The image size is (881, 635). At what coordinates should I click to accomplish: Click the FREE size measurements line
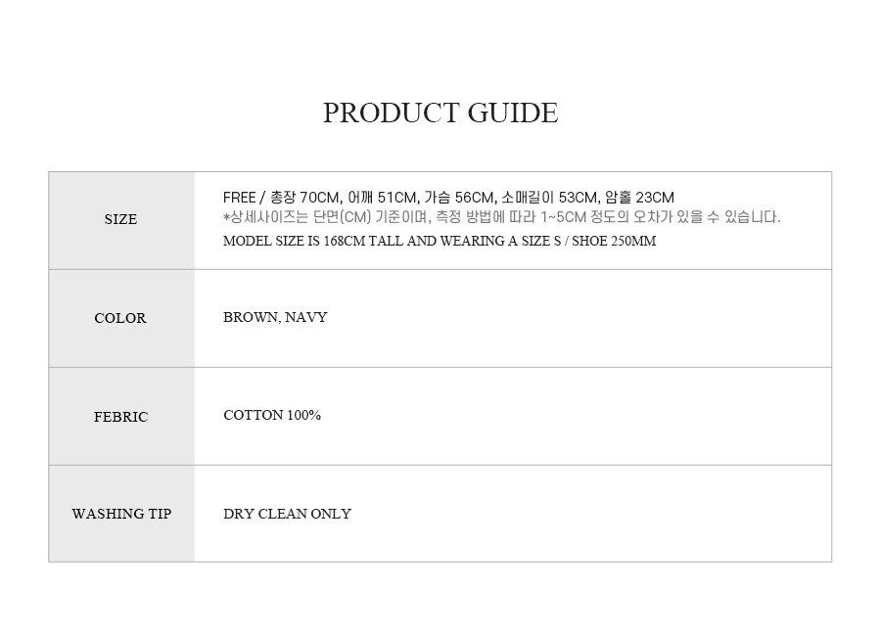[x=448, y=198]
